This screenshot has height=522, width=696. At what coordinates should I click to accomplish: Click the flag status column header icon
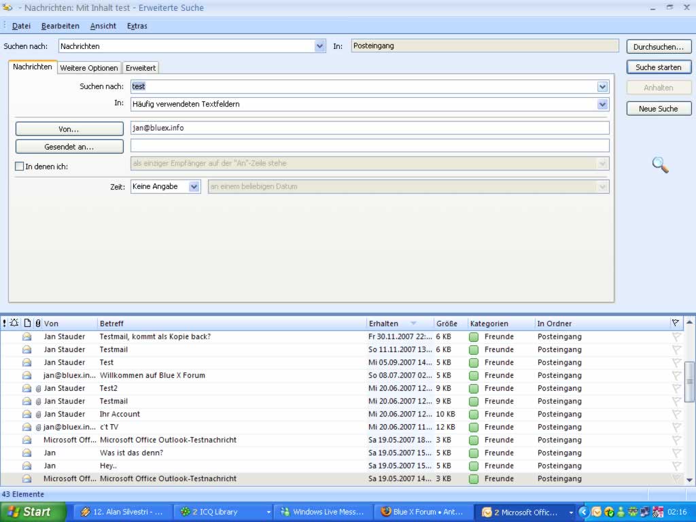(x=675, y=324)
